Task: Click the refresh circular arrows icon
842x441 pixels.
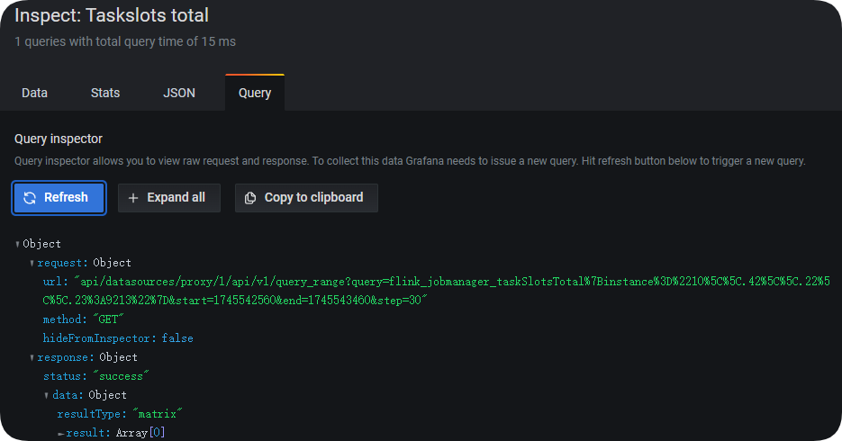Action: click(30, 198)
